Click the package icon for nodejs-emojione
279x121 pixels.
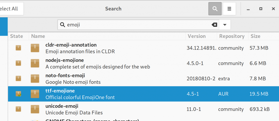click(35, 63)
